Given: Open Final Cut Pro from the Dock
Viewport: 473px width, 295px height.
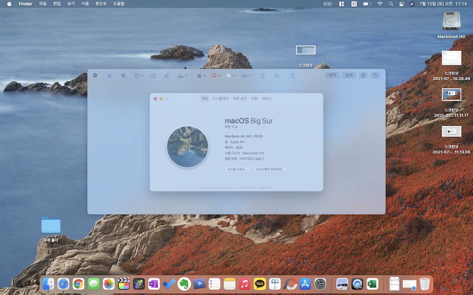Looking at the screenshot, I should [x=124, y=284].
